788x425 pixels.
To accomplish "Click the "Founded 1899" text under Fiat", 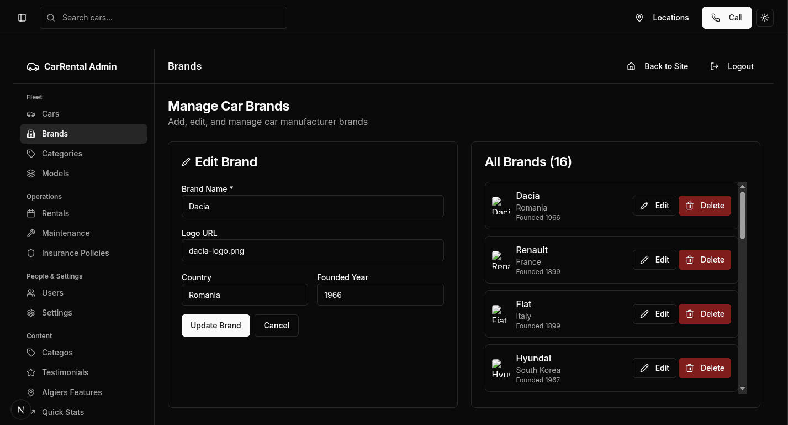I will (x=538, y=326).
